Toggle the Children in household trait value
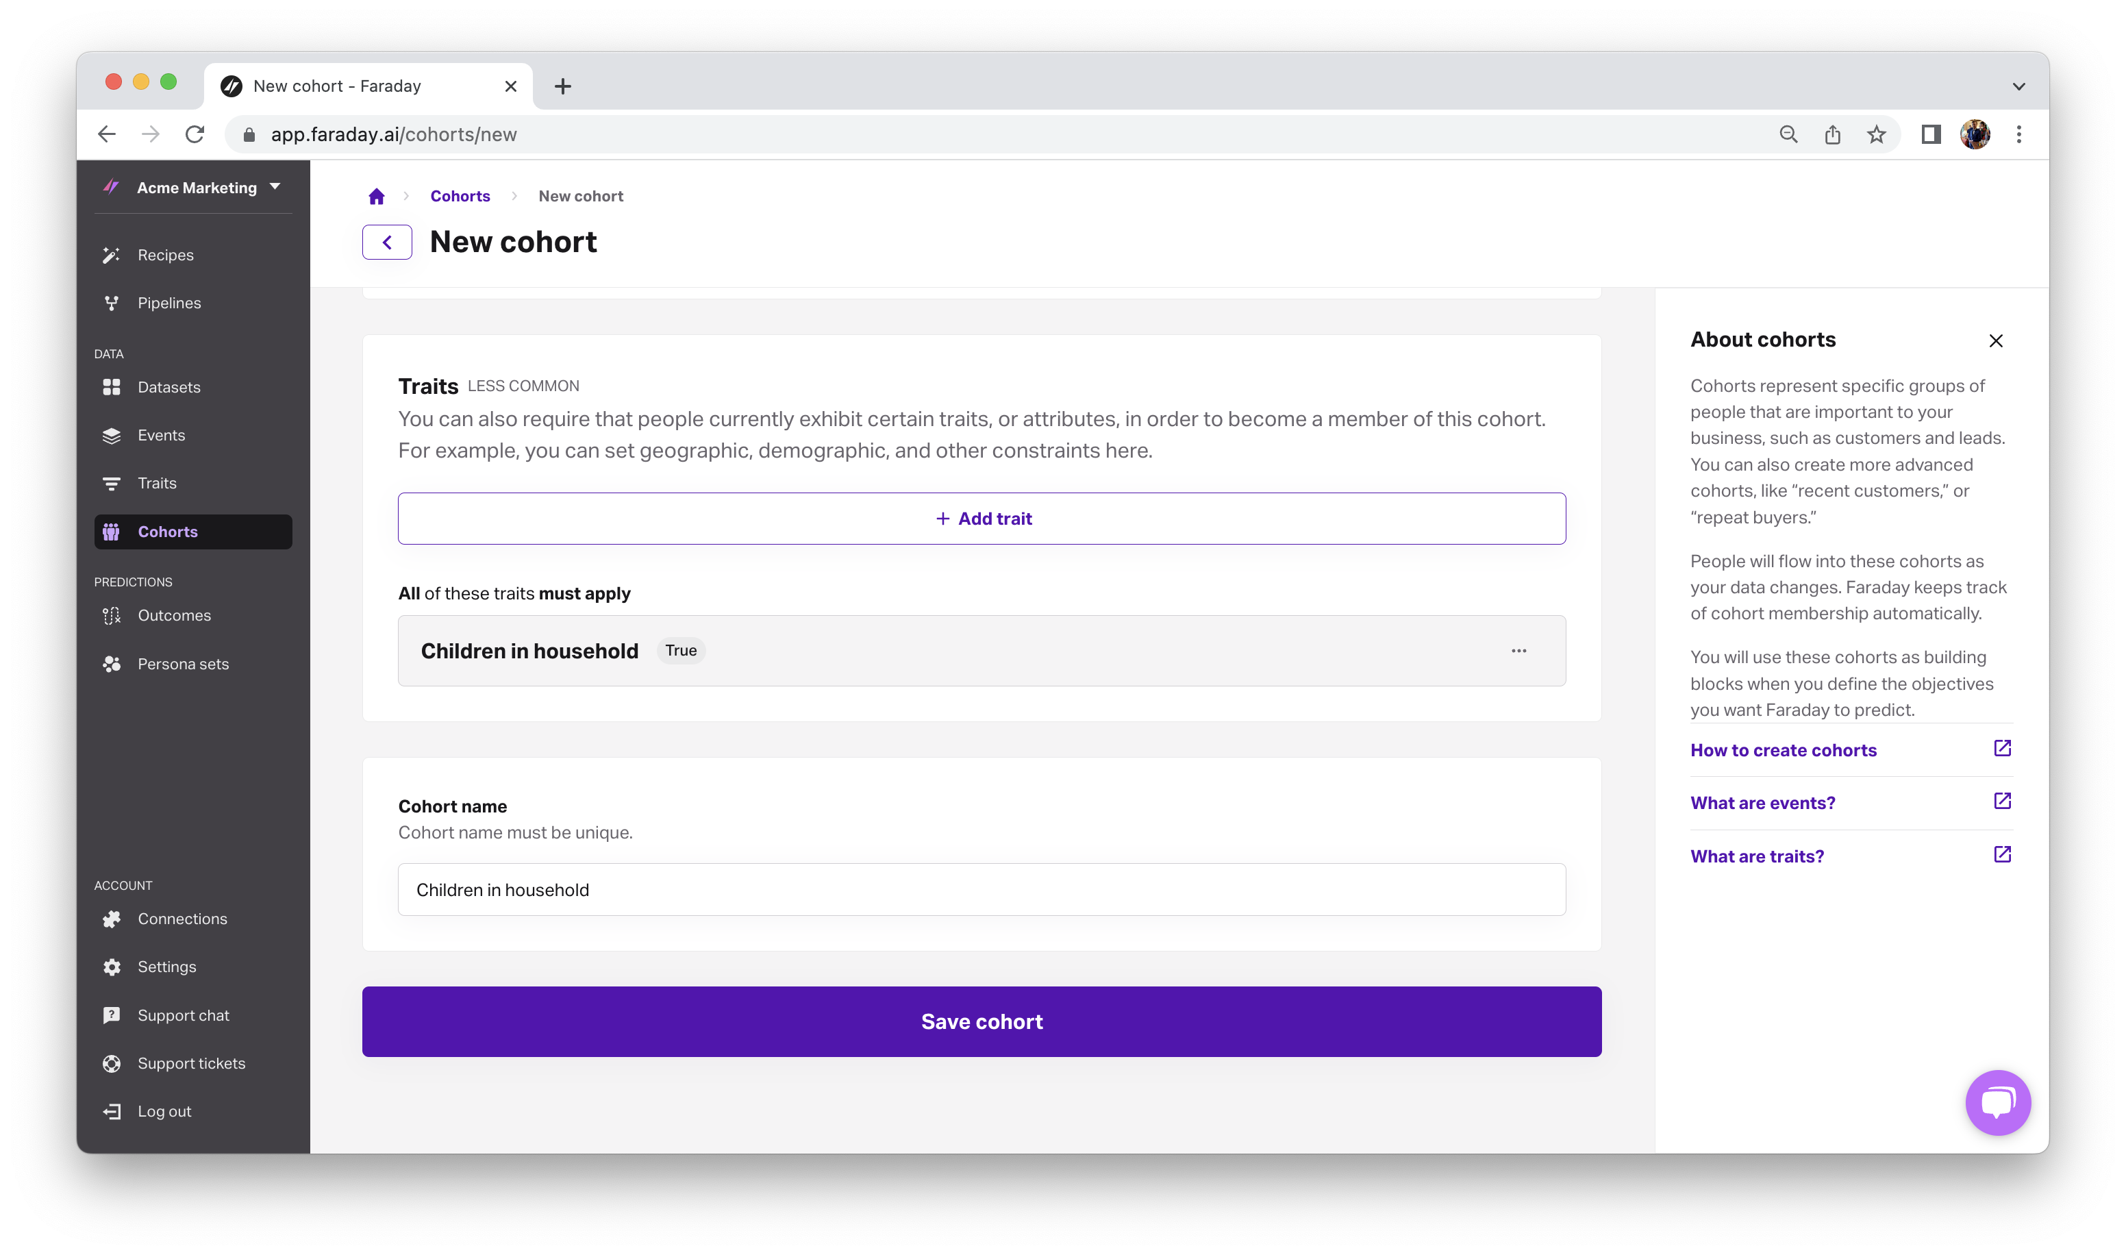This screenshot has width=2126, height=1255. pos(679,650)
